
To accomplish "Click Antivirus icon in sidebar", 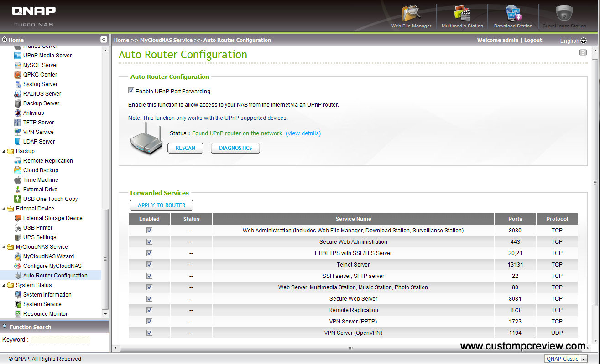I will 18,113.
